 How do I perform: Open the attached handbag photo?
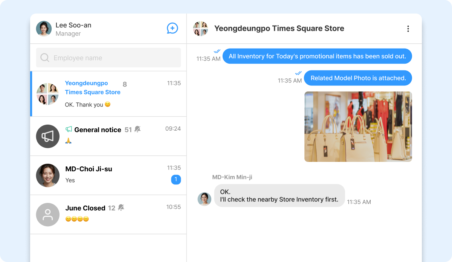(x=358, y=126)
